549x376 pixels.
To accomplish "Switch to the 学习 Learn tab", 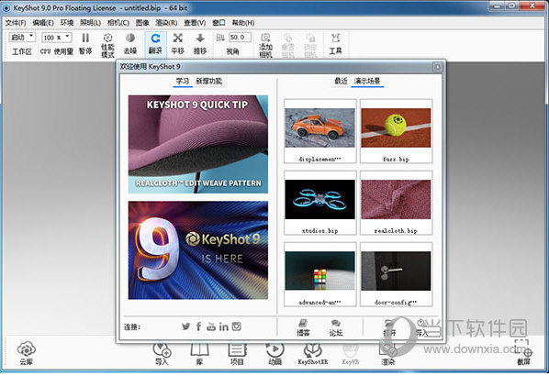I will (x=183, y=81).
